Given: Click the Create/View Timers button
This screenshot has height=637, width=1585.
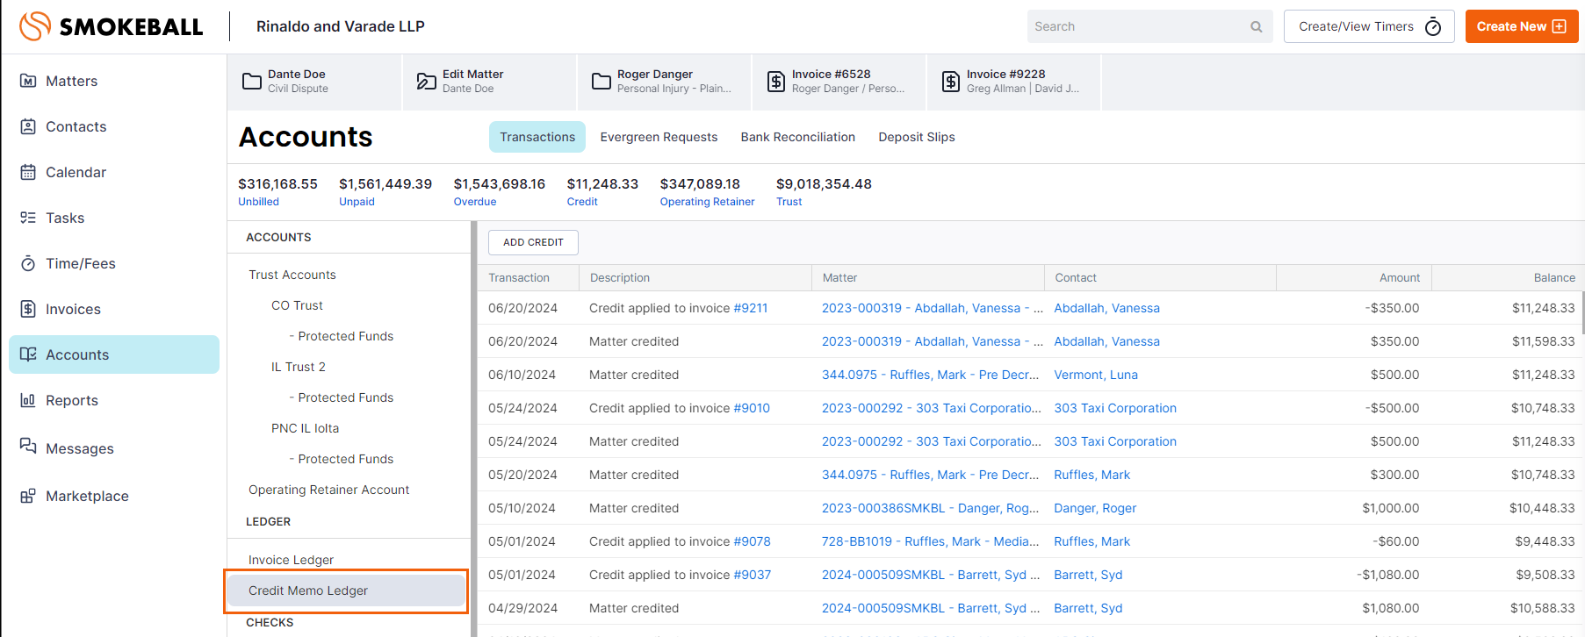Looking at the screenshot, I should tap(1369, 26).
